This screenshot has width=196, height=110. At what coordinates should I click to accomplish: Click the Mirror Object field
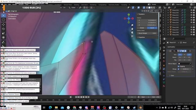(x=184, y=64)
